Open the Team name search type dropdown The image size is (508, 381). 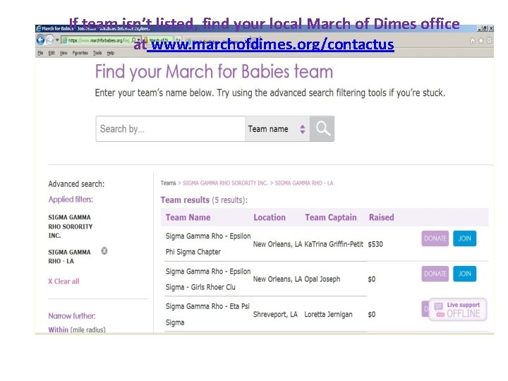point(277,129)
